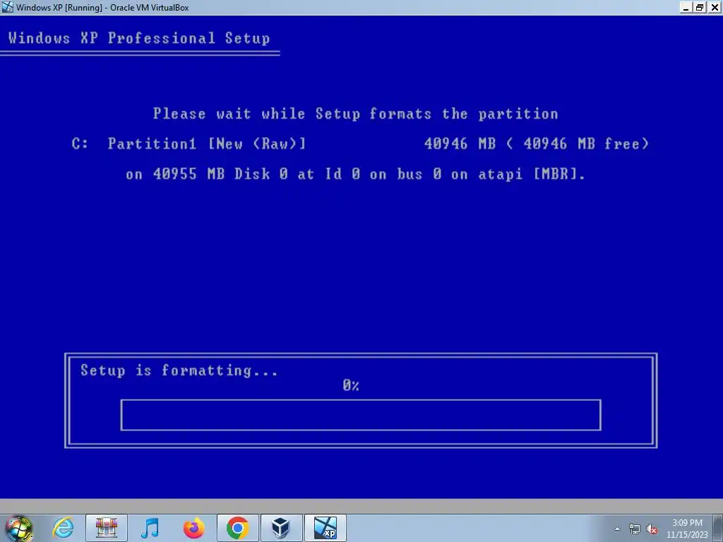
Task: Restore down the VirtualBox window
Action: [x=700, y=7]
